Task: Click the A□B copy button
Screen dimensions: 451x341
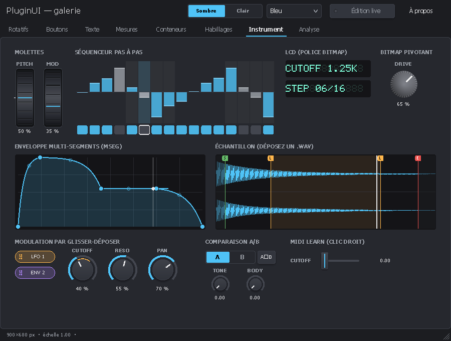Action: [x=266, y=257]
